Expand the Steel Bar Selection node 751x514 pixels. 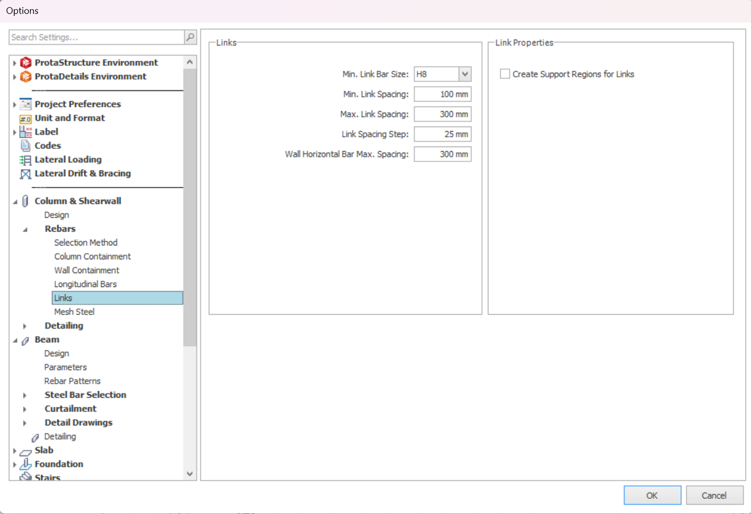coord(25,395)
